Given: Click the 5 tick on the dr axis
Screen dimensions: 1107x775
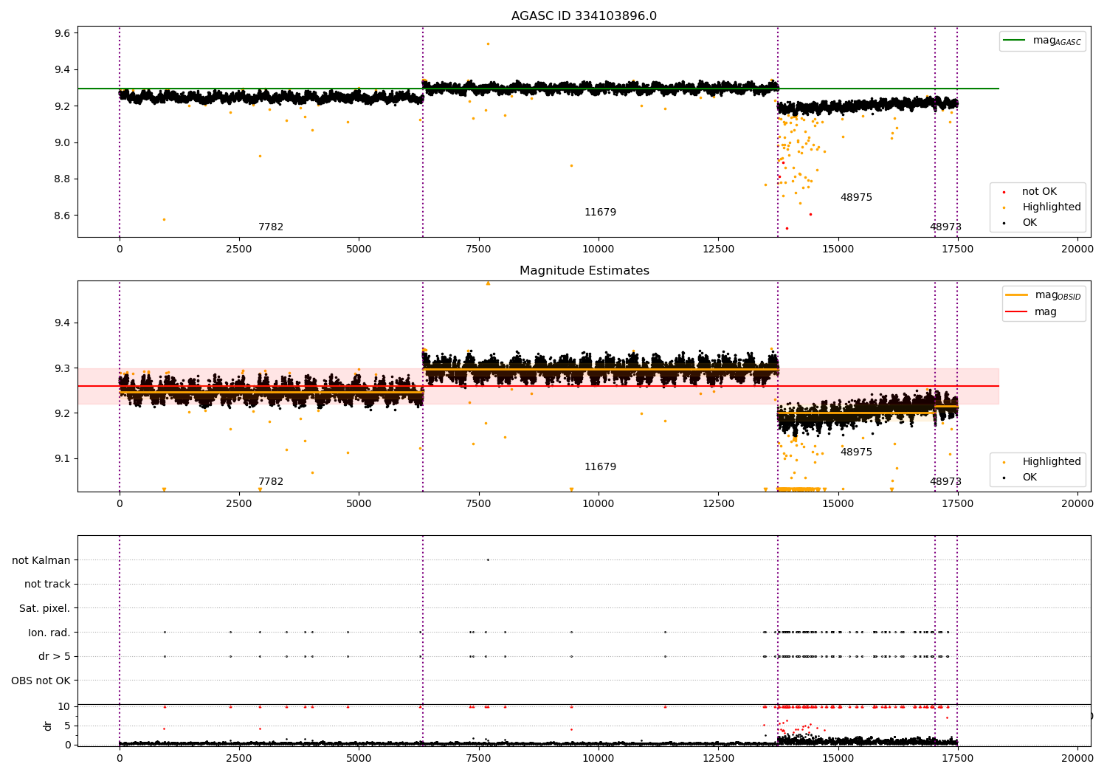Looking at the screenshot, I should (67, 726).
